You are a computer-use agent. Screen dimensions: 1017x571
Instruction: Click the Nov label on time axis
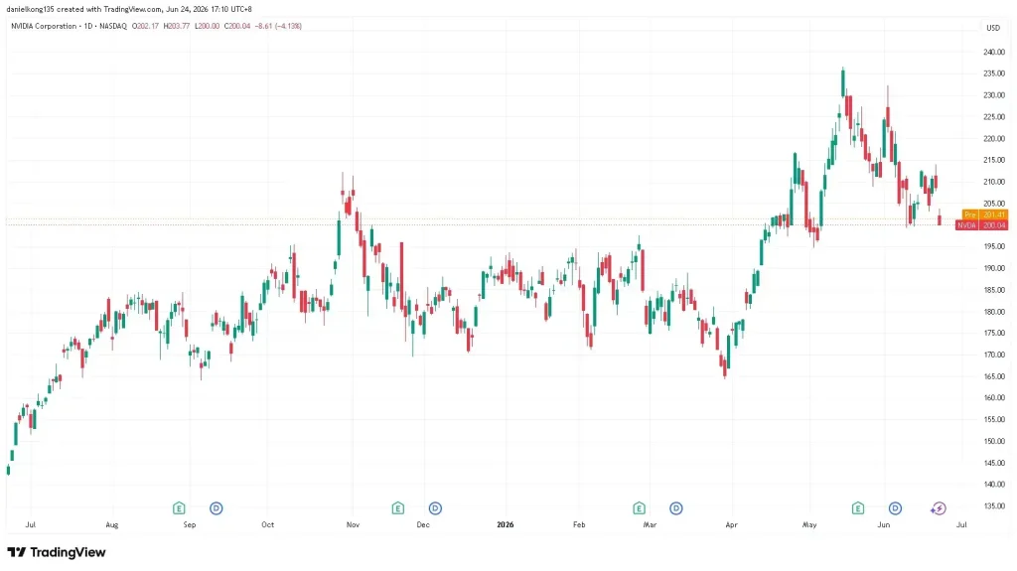coord(353,525)
